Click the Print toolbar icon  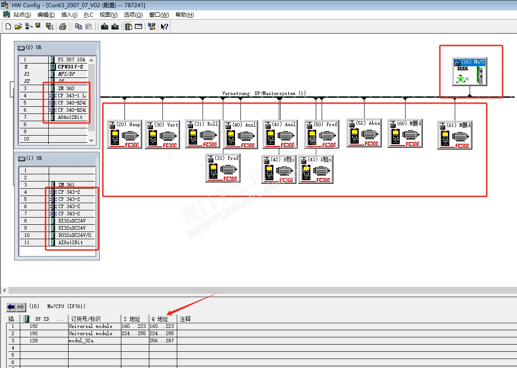click(63, 27)
